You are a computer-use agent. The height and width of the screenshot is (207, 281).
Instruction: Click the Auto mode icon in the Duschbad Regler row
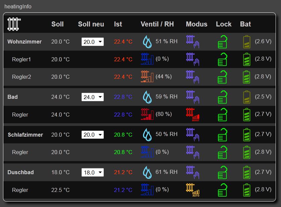click(x=193, y=190)
